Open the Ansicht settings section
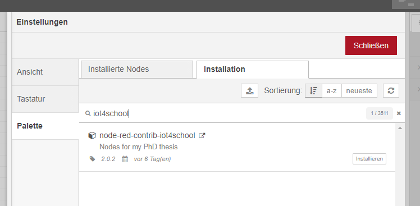This screenshot has width=420, height=206. click(45, 72)
